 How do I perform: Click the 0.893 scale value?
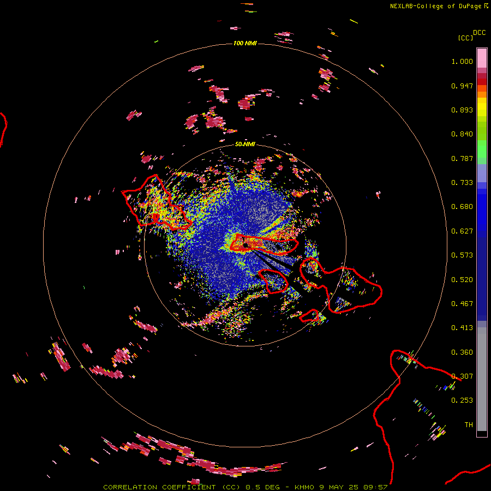coord(462,110)
